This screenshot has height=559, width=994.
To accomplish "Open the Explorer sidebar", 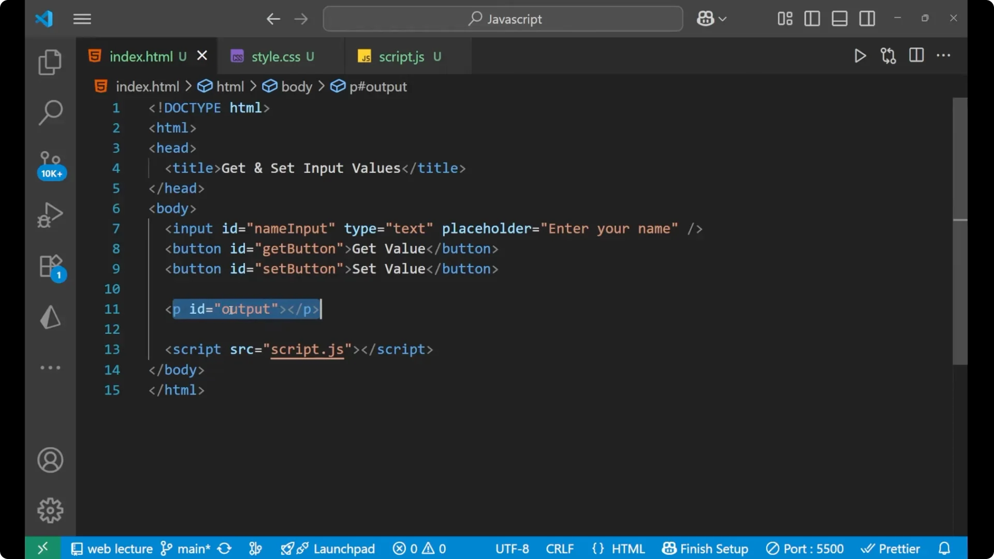I will pos(50,62).
